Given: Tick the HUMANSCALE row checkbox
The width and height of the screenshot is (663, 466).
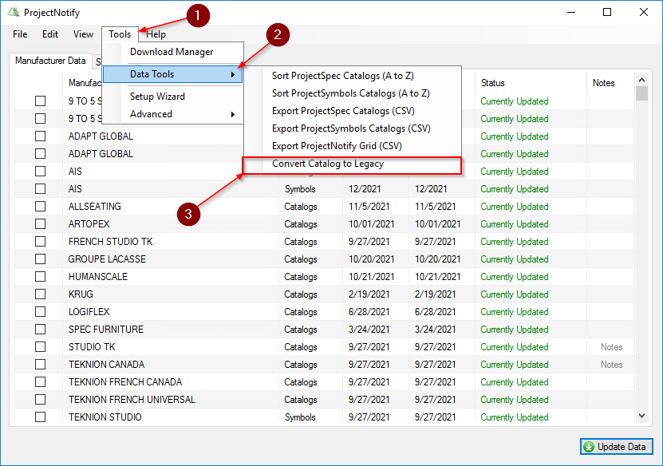Looking at the screenshot, I should (x=41, y=277).
